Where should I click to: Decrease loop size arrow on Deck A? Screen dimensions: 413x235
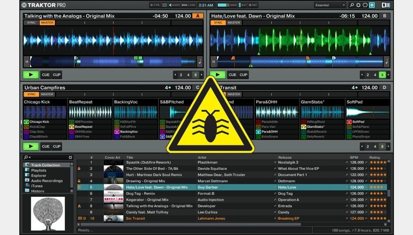point(175,75)
